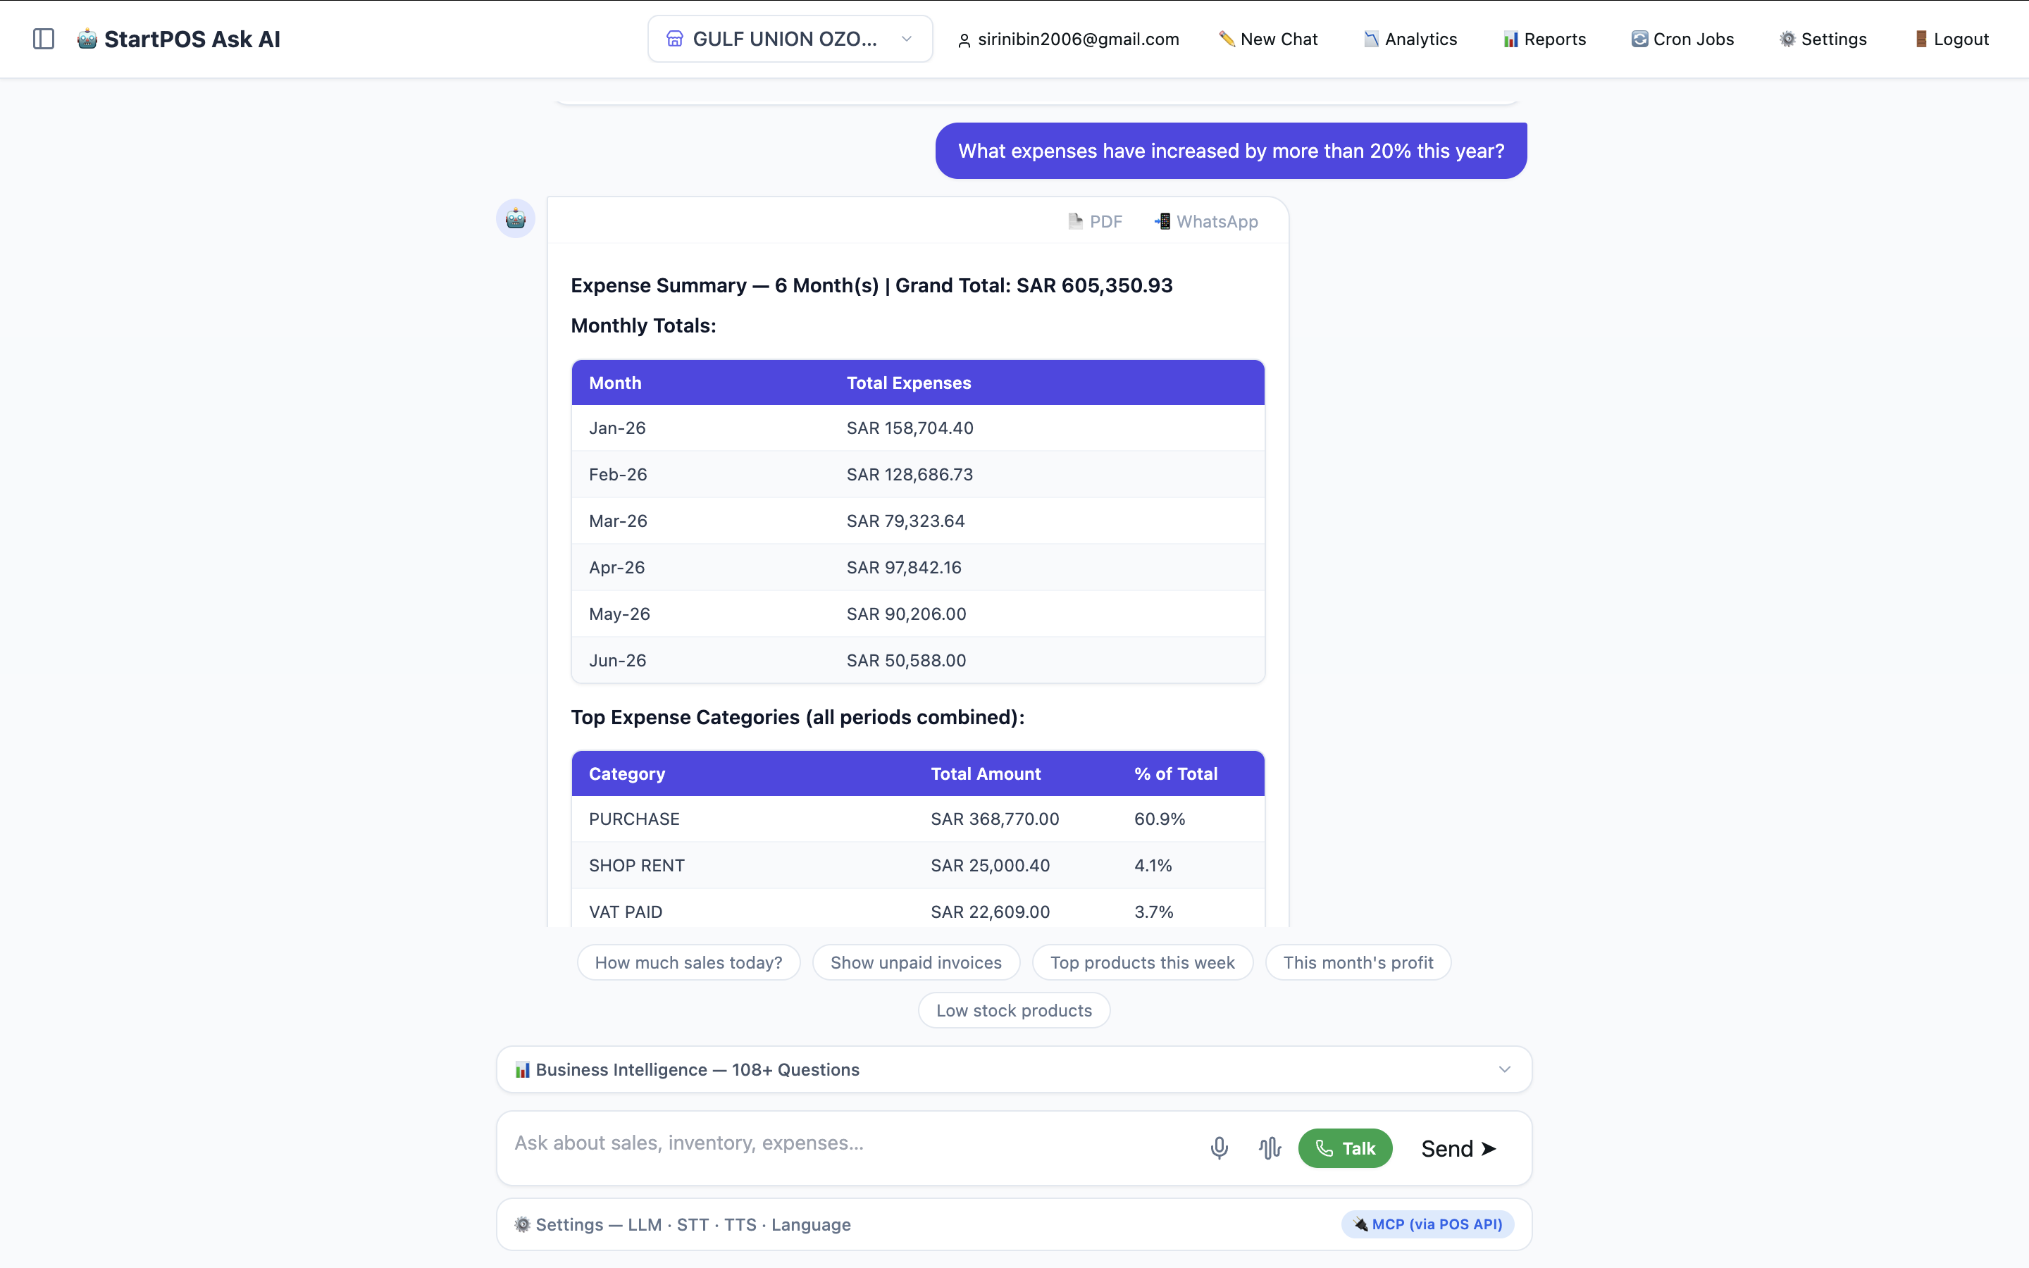
Task: Select the SHOP RENT category cell
Action: click(636, 866)
